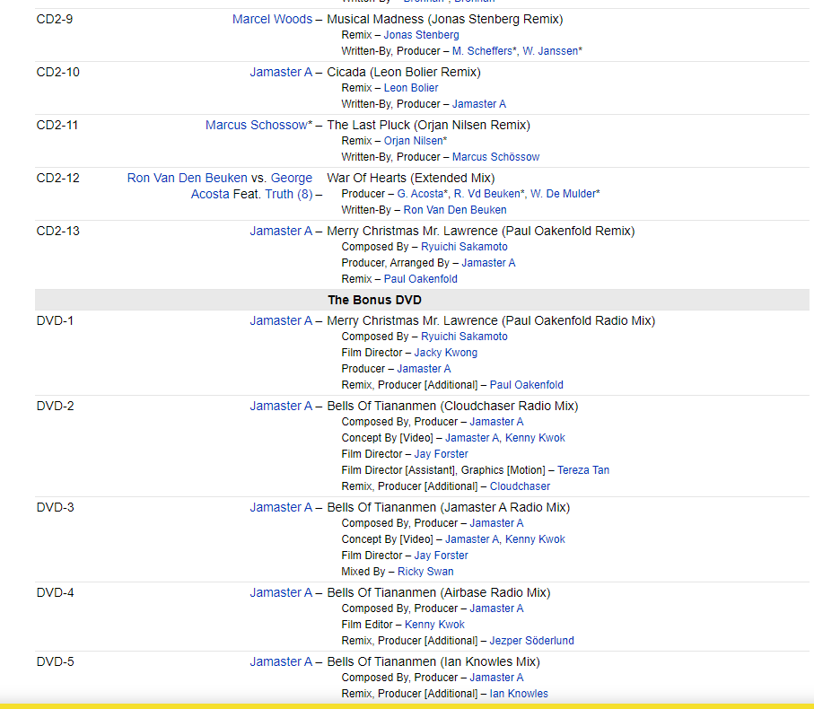814x709 pixels.
Task: Open Jamaster A composer credit under DVD-5
Action: click(496, 678)
